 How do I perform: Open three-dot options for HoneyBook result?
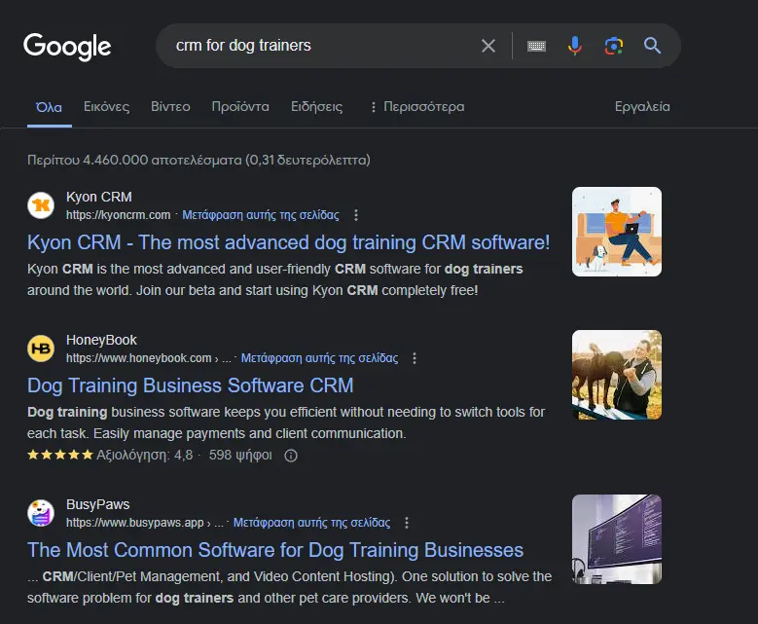tap(415, 358)
